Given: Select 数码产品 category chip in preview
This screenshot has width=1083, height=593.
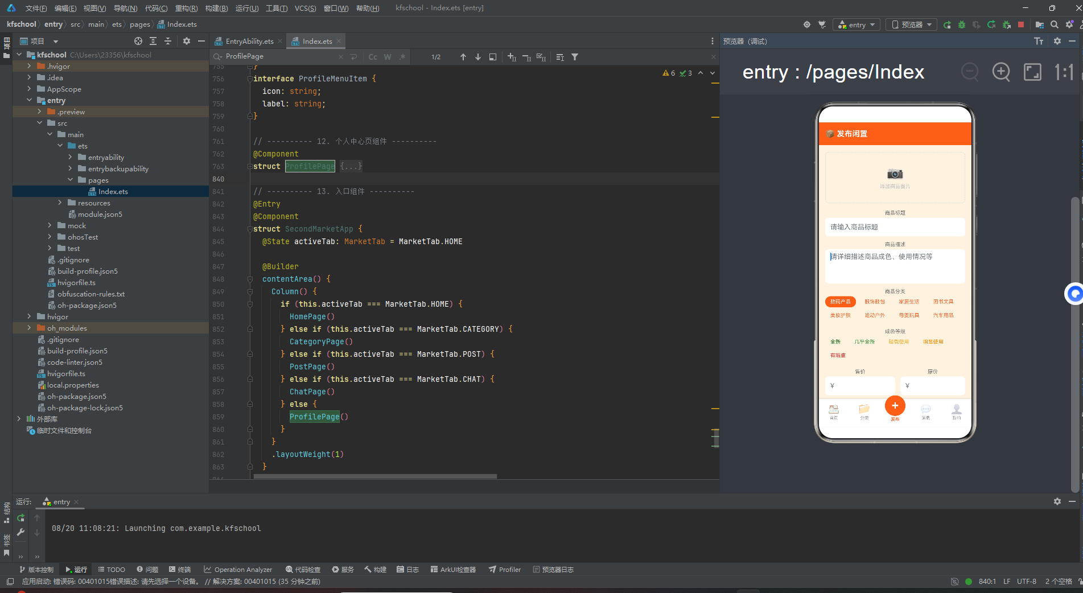Looking at the screenshot, I should click(840, 302).
